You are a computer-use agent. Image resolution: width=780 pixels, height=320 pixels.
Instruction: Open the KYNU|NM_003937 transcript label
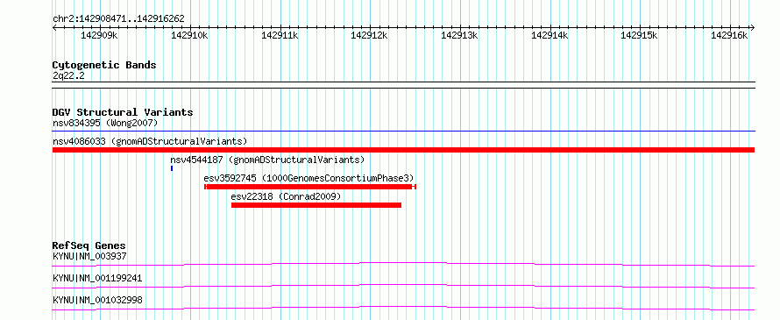(89, 256)
